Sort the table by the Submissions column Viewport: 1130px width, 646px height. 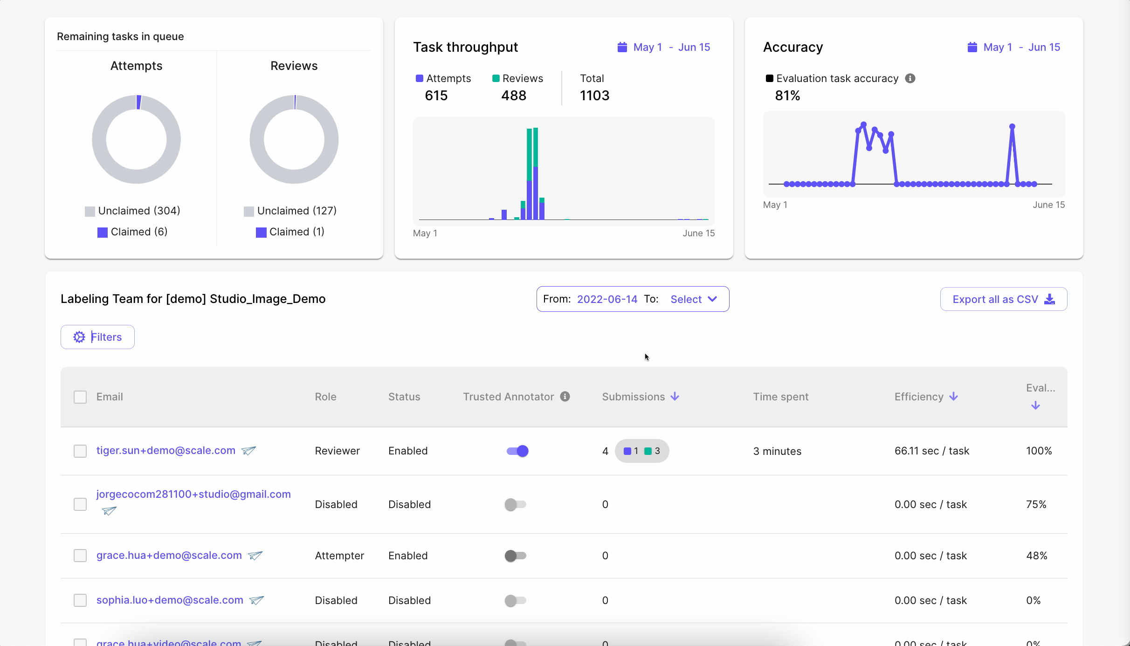pos(675,397)
